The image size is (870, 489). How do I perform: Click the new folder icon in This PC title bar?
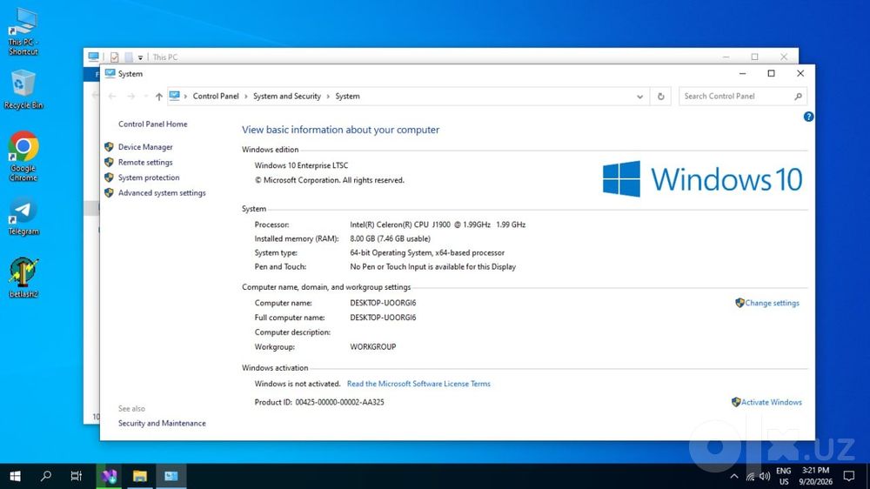click(129, 57)
